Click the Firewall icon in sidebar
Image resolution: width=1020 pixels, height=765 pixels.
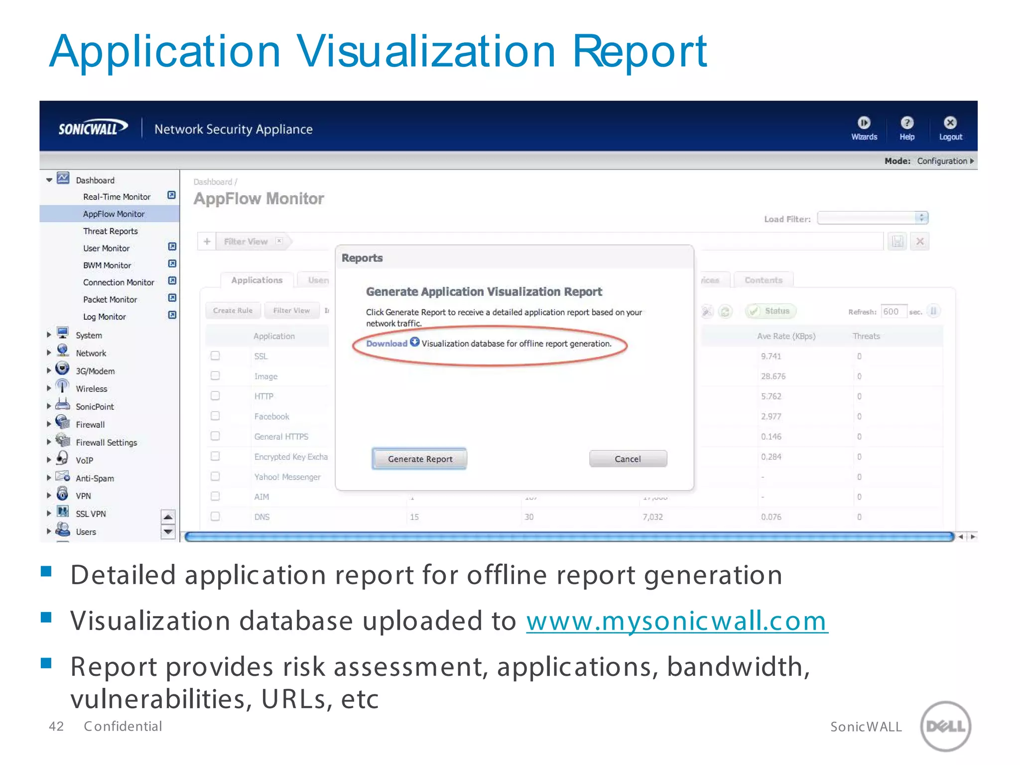63,422
